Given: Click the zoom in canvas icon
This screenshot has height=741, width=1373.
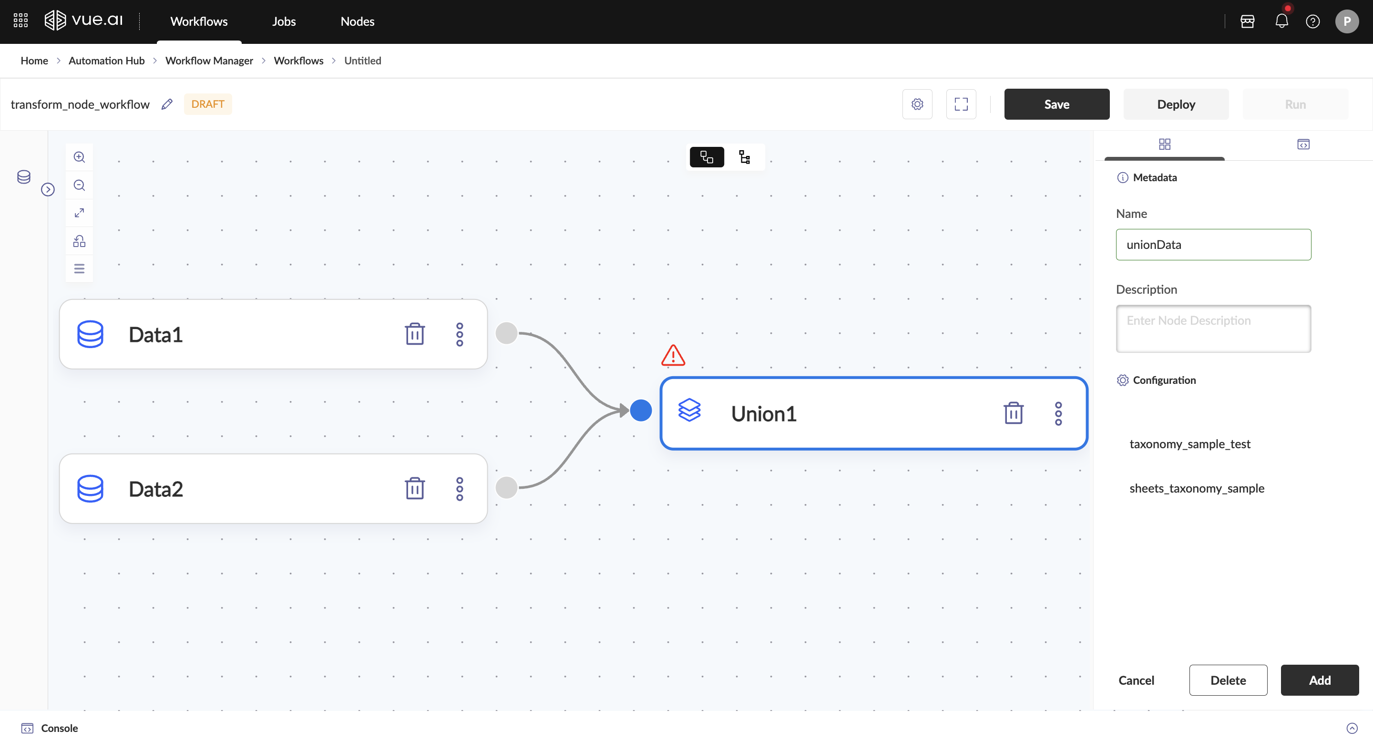Looking at the screenshot, I should [x=79, y=157].
